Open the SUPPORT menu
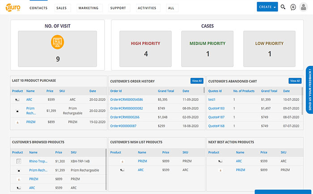 click(x=119, y=8)
